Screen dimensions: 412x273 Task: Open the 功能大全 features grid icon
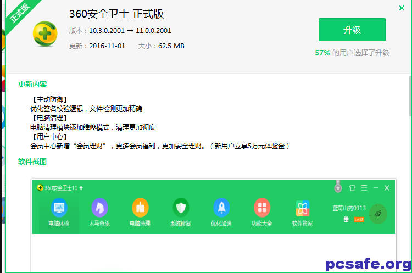262,208
